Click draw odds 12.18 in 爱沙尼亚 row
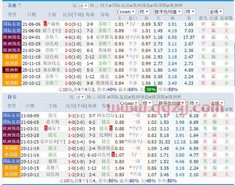The height and width of the screenshot is (185, 235). coord(180,142)
